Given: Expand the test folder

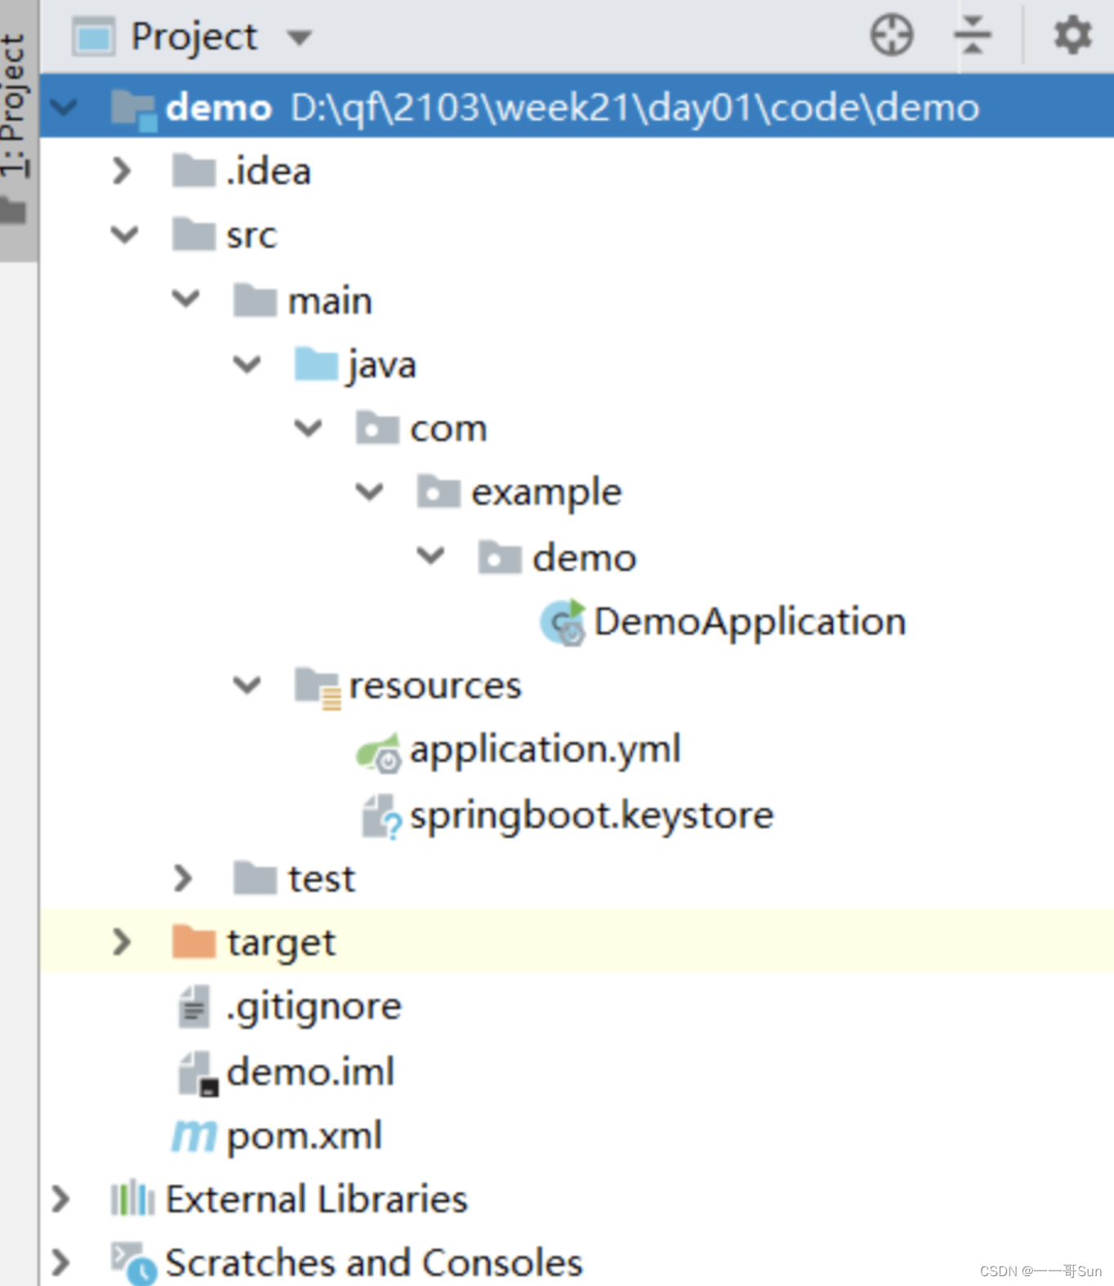Looking at the screenshot, I should click(183, 878).
